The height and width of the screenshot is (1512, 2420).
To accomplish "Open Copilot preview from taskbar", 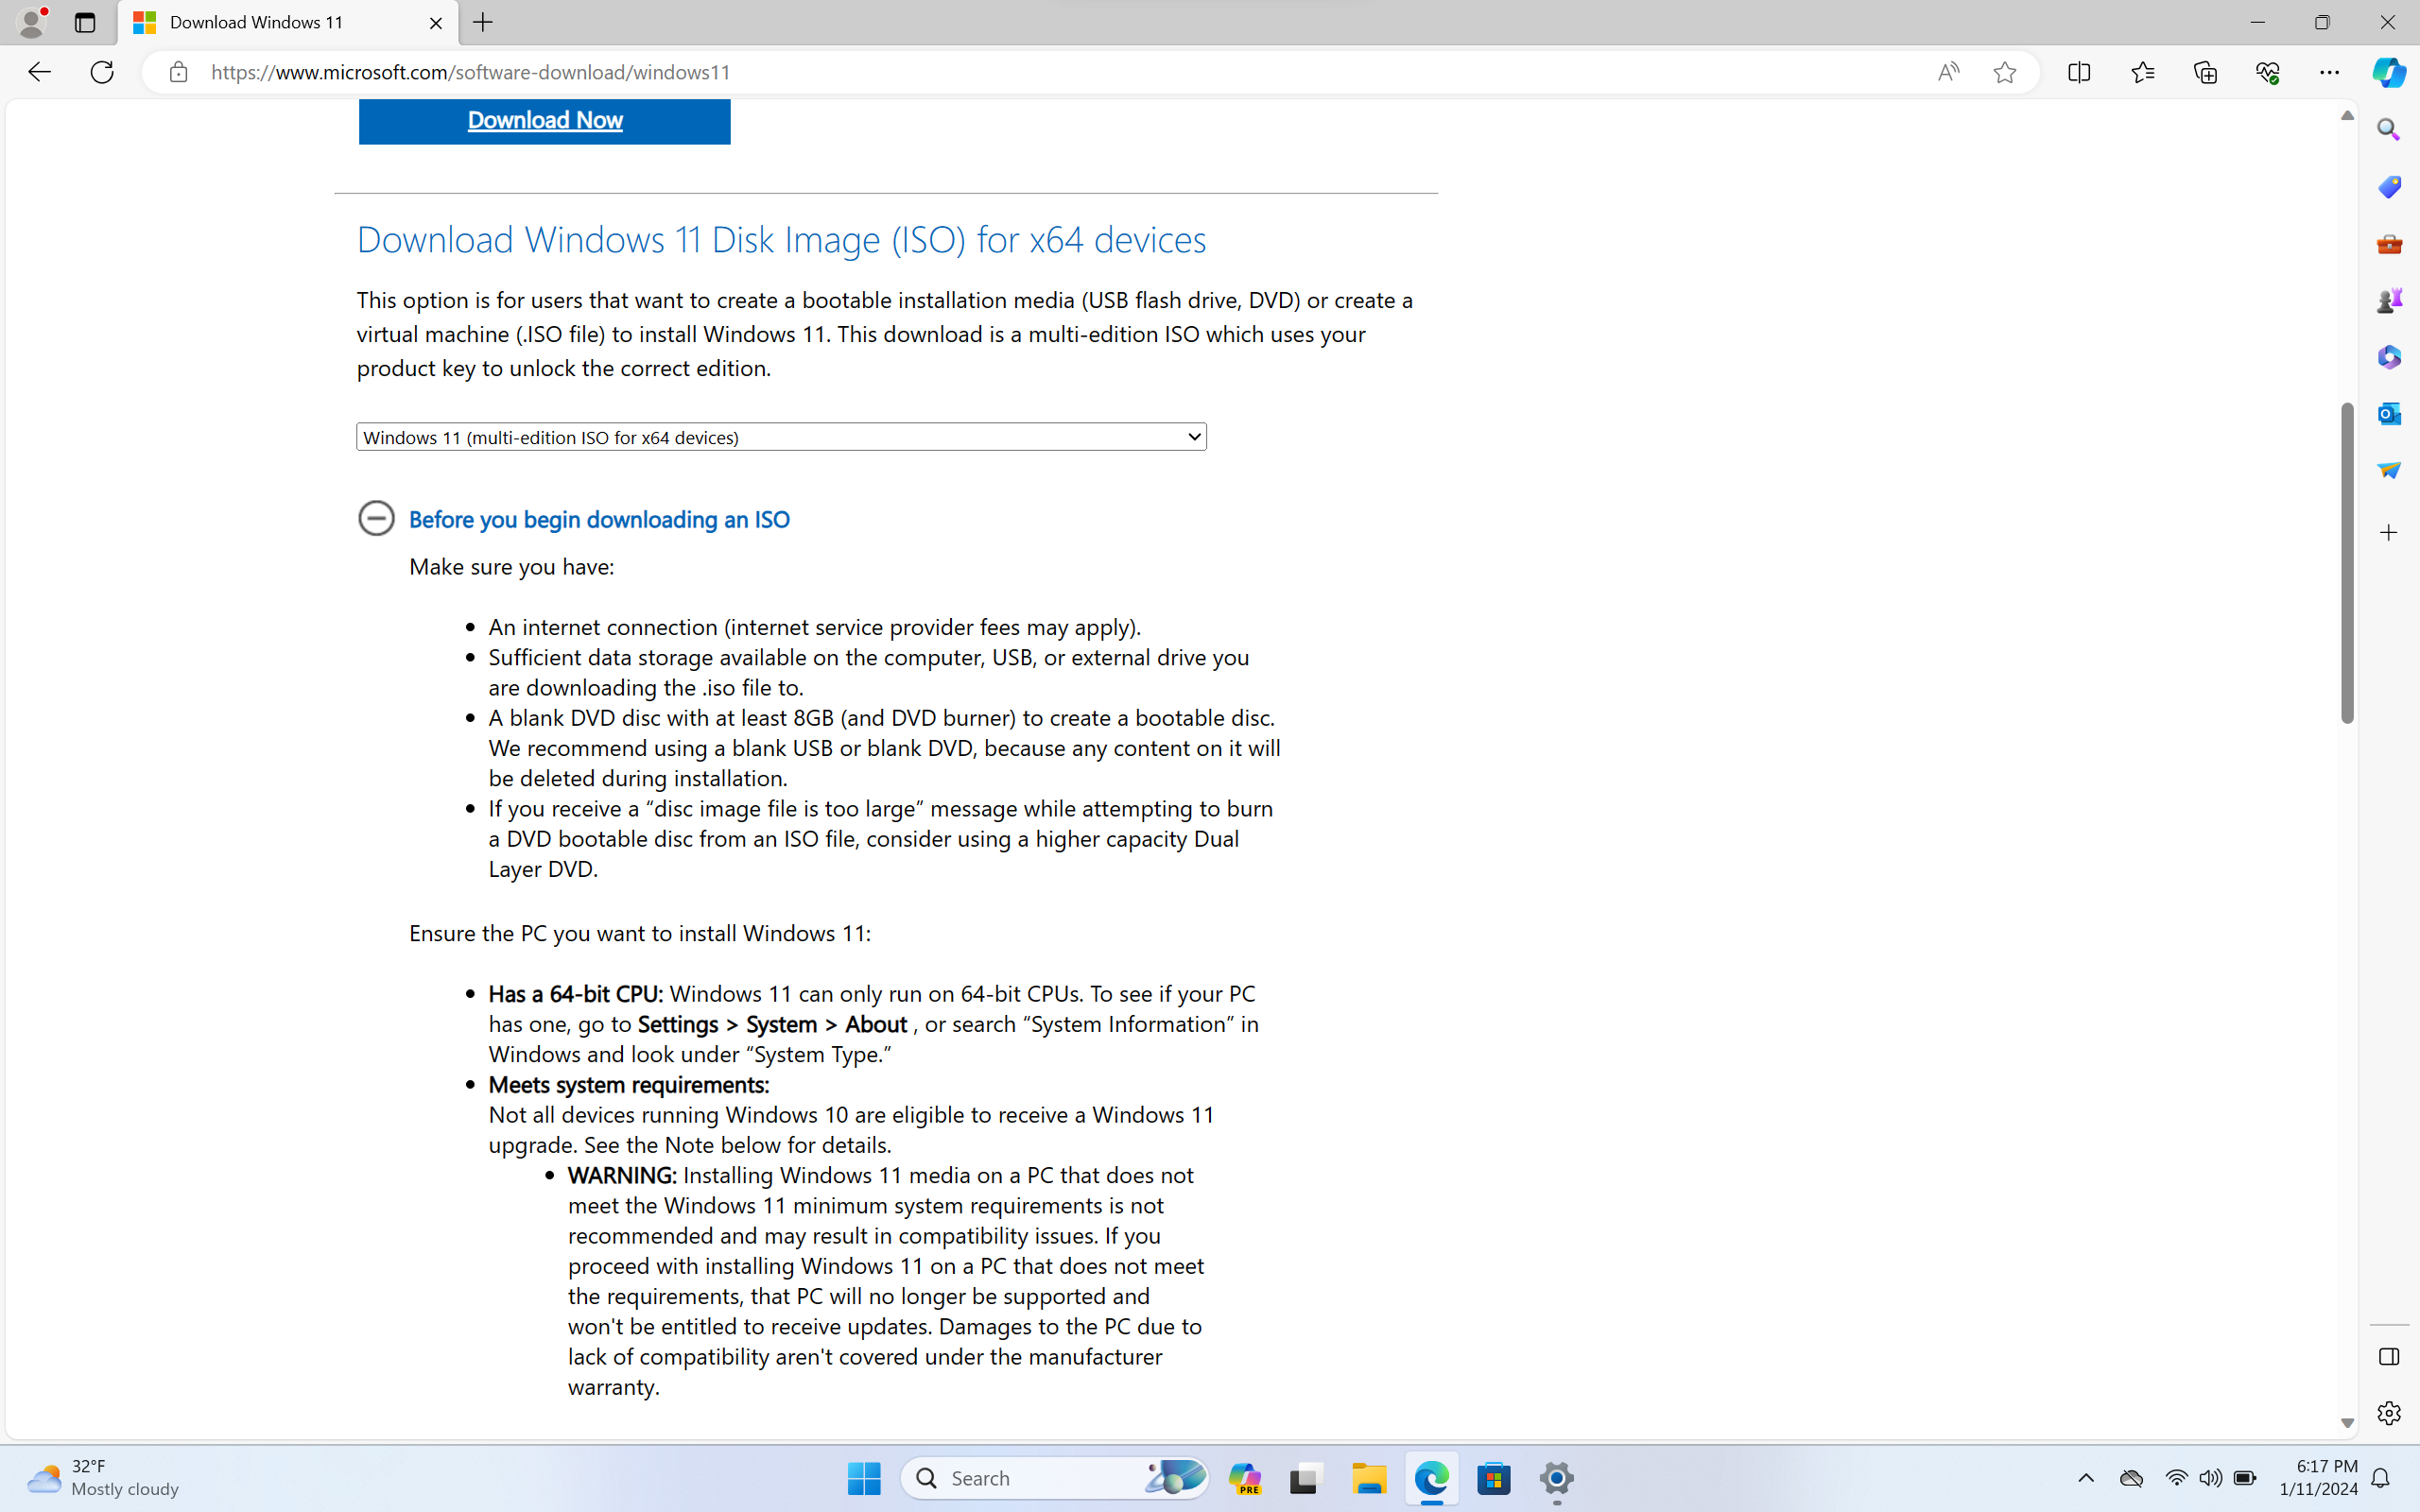I will pos(1244,1478).
